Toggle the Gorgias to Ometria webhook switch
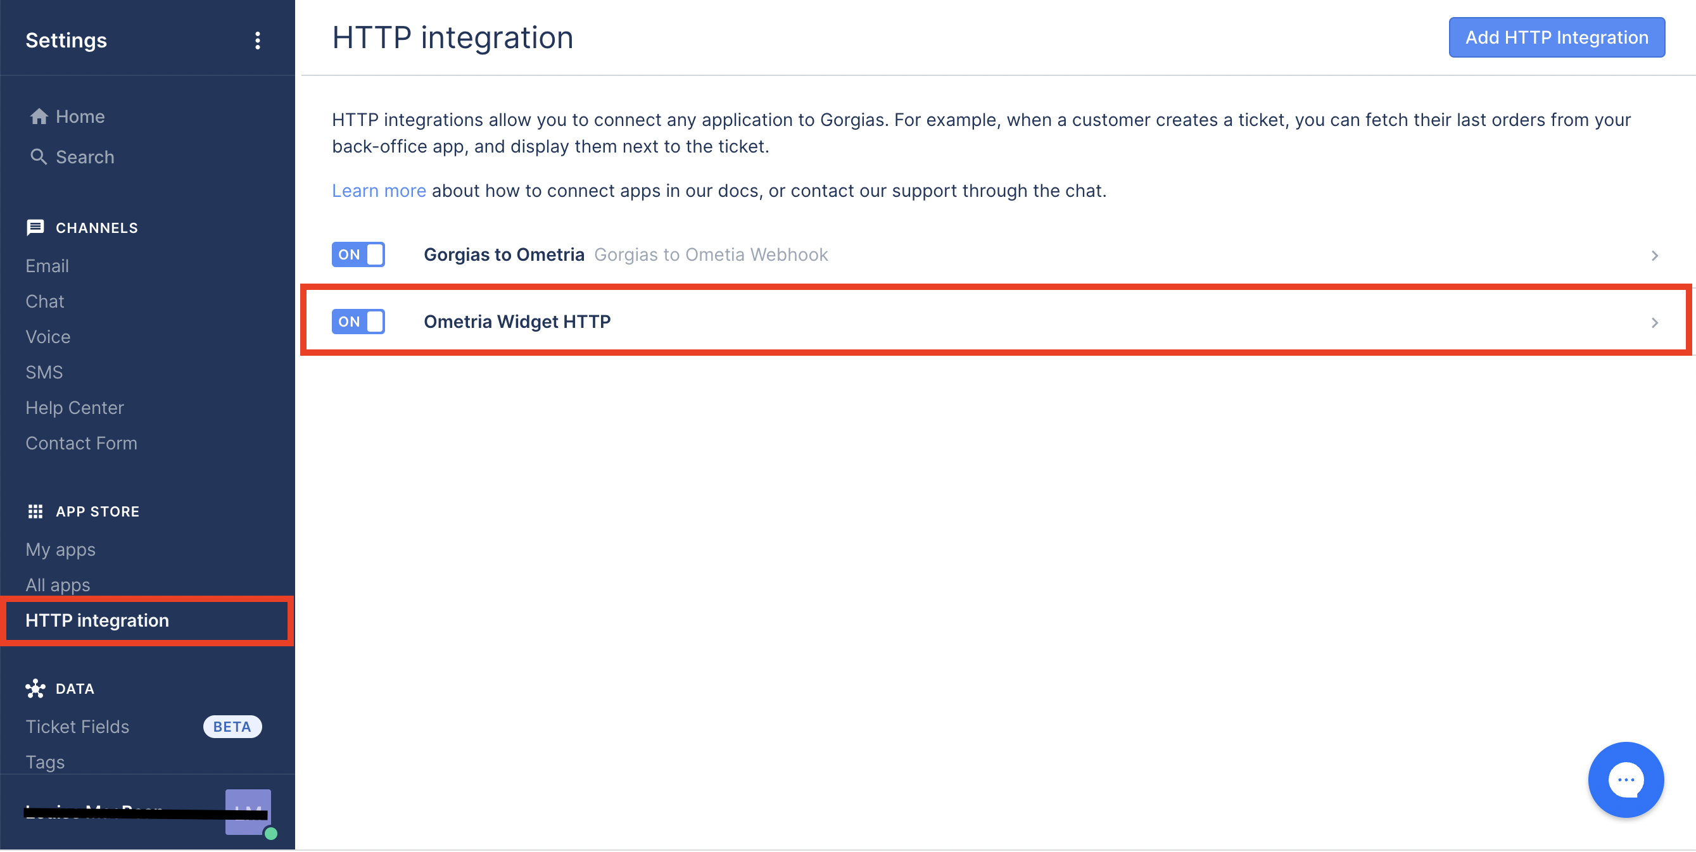Viewport: 1696px width, 852px height. (358, 254)
